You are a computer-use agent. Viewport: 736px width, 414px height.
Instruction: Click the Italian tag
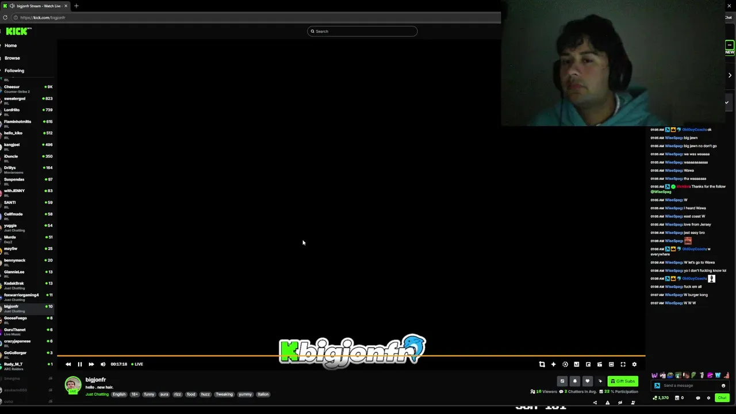pos(263,394)
